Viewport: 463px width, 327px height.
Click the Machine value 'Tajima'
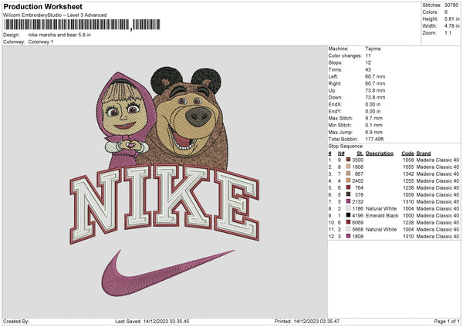373,49
